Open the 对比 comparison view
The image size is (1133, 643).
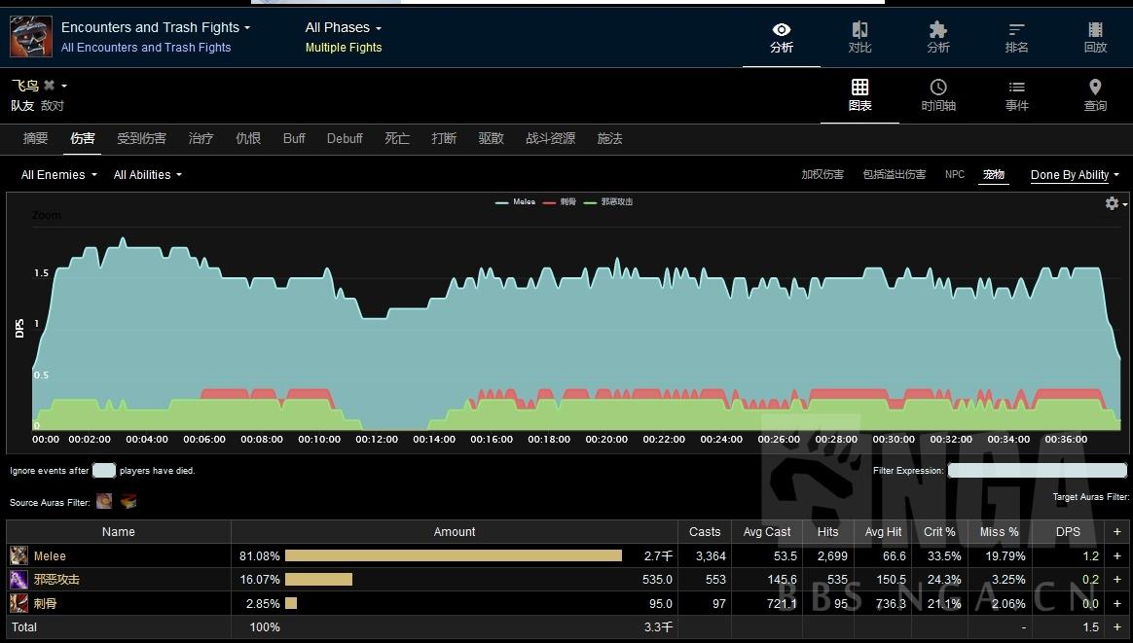[859, 38]
